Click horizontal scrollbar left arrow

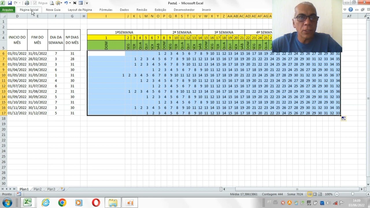click(225, 189)
